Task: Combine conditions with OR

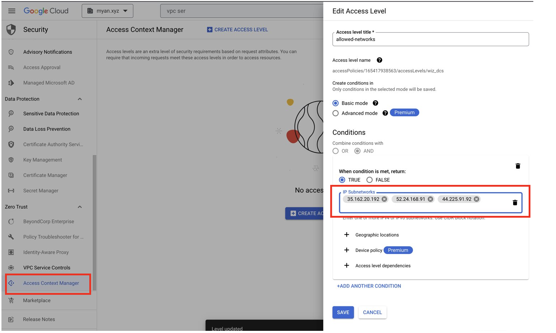Action: pos(335,151)
